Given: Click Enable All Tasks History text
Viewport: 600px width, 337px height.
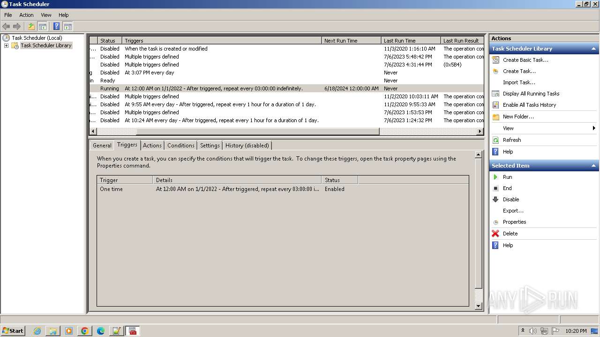Looking at the screenshot, I should click(530, 105).
